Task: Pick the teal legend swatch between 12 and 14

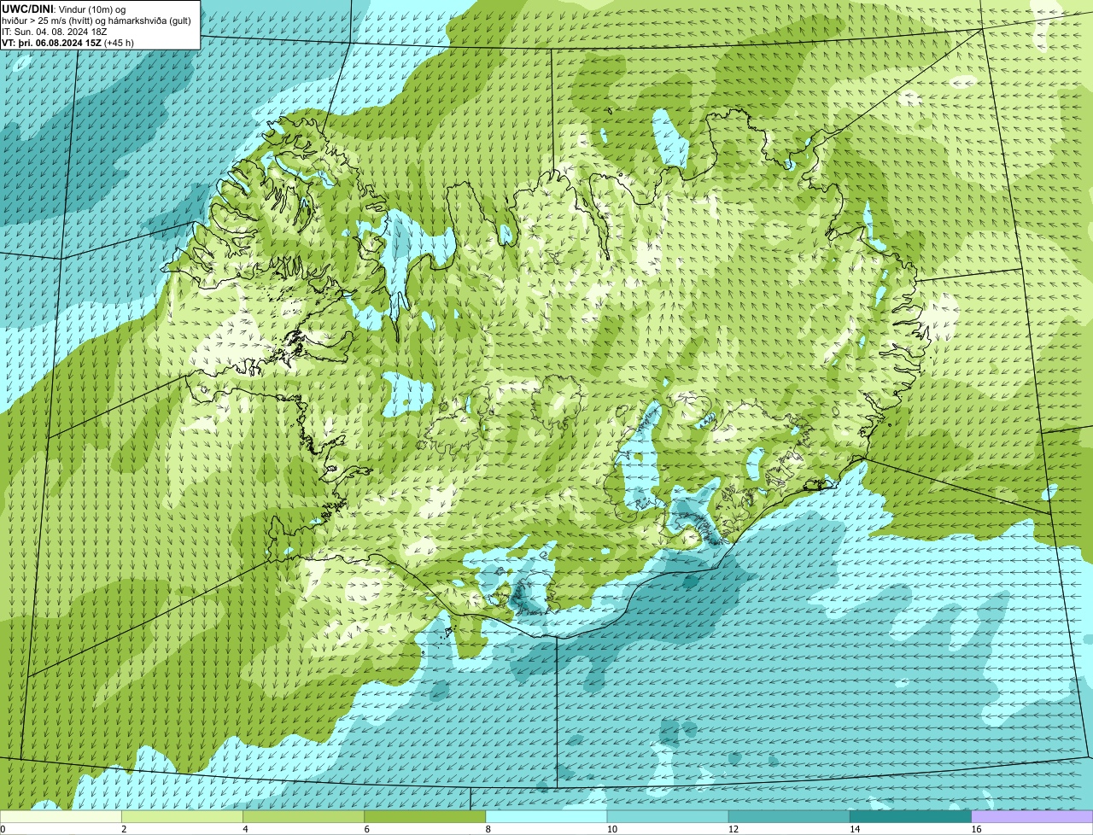Action: 789,816
